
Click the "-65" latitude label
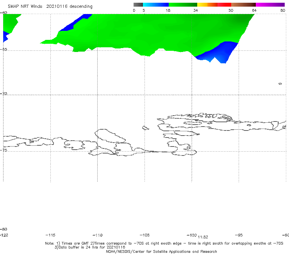[4, 50]
